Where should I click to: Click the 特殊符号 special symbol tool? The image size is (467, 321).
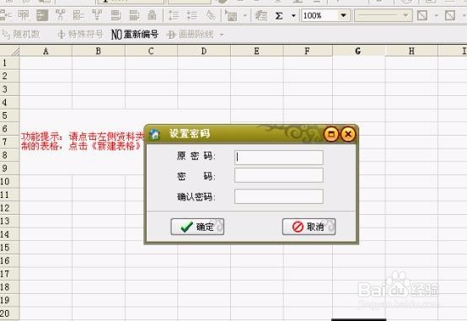pyautogui.click(x=80, y=35)
